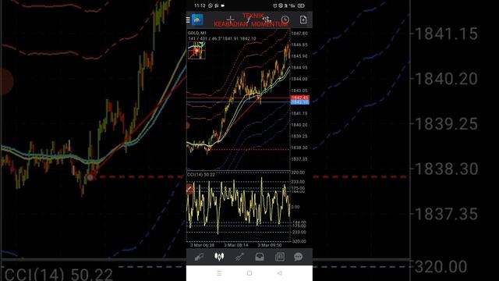The image size is (499, 281).
Task: Switch to the Quotes tab
Action: click(x=200, y=257)
